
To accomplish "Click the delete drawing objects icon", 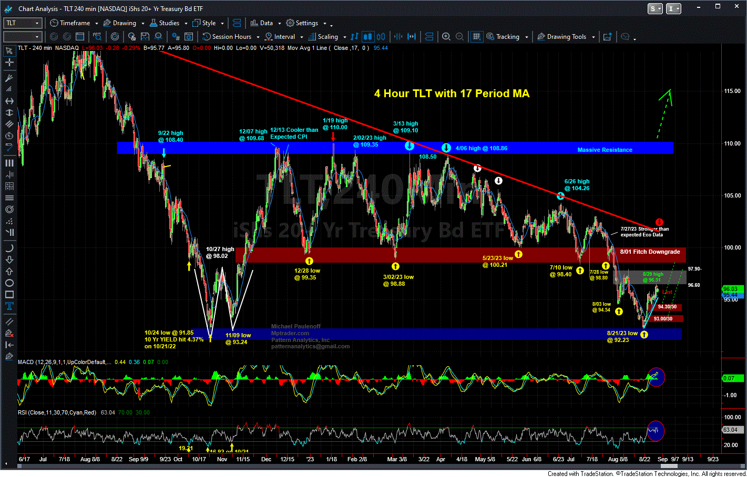I will pyautogui.click(x=9, y=333).
